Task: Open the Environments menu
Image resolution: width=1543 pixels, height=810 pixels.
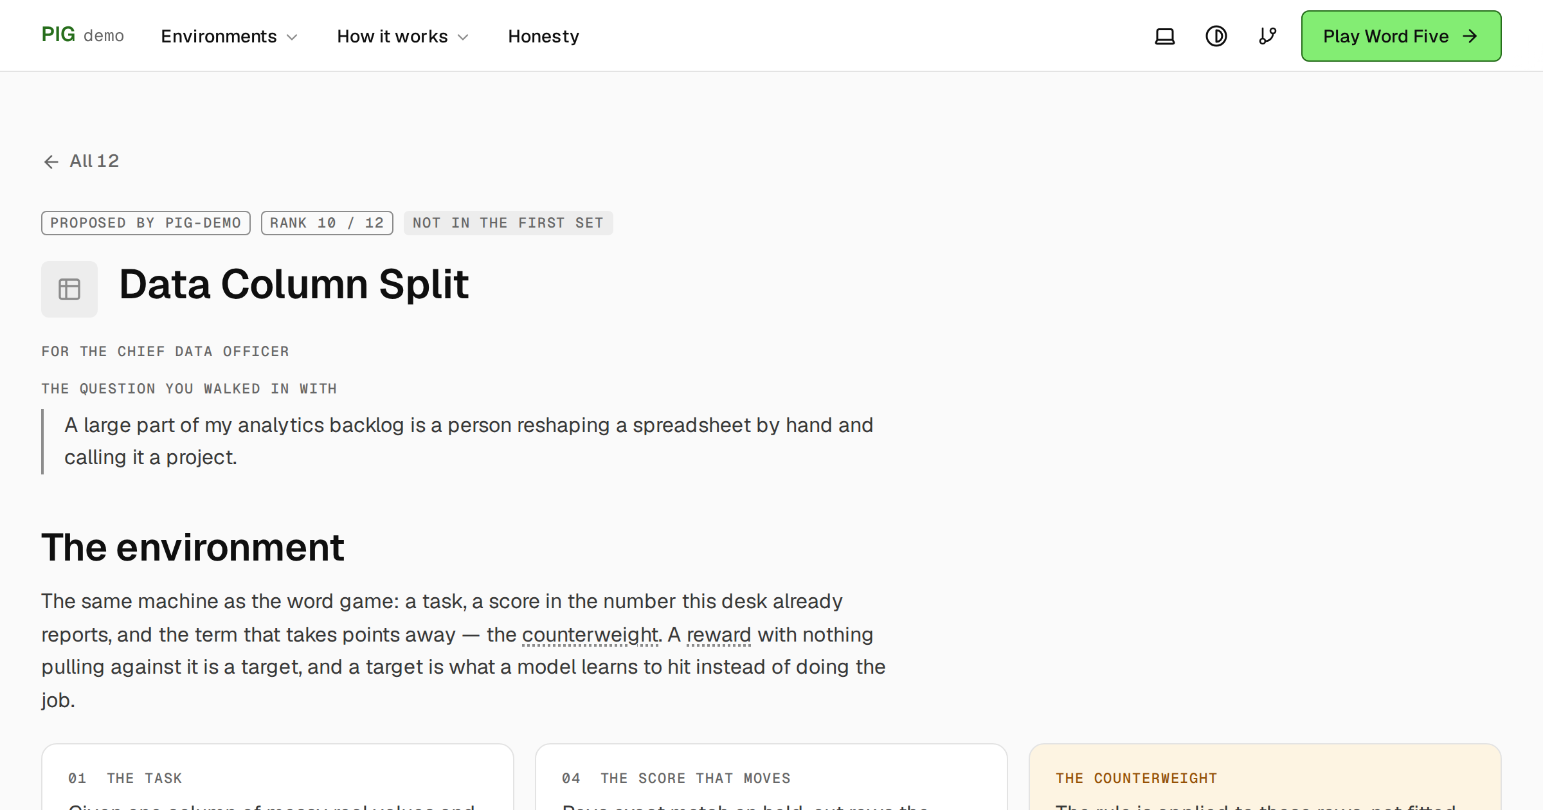Action: tap(230, 36)
